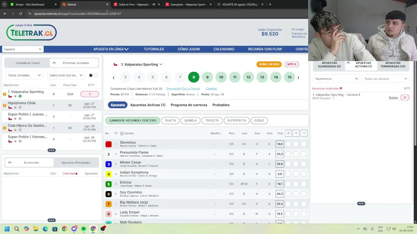Open Windows taskbar search
Viewport: 417px width, 234px height.
point(17,229)
